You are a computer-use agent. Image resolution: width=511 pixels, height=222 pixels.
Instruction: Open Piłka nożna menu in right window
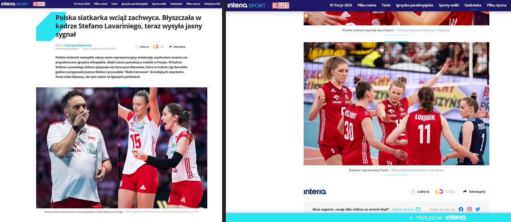point(367,5)
